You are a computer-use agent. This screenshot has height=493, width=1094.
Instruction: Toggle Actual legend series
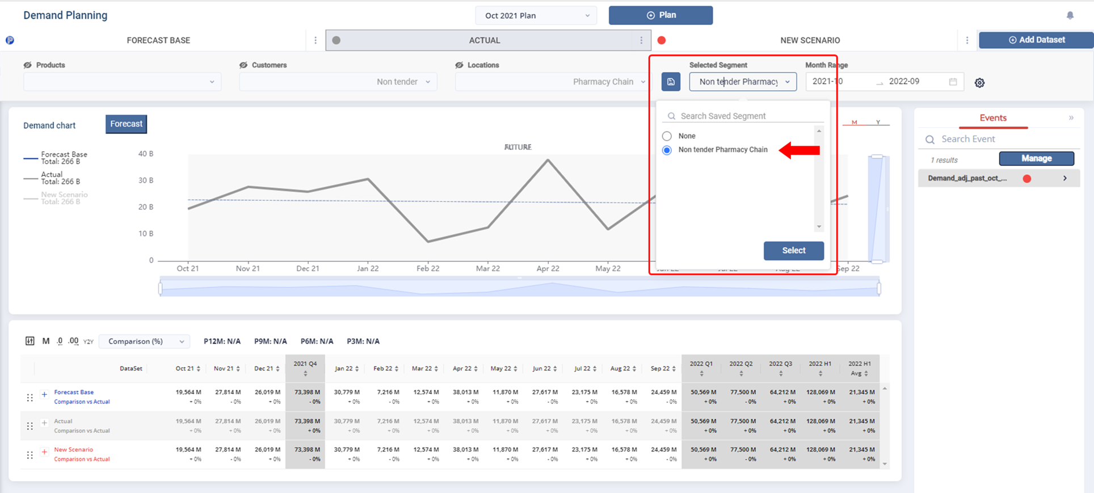click(52, 178)
